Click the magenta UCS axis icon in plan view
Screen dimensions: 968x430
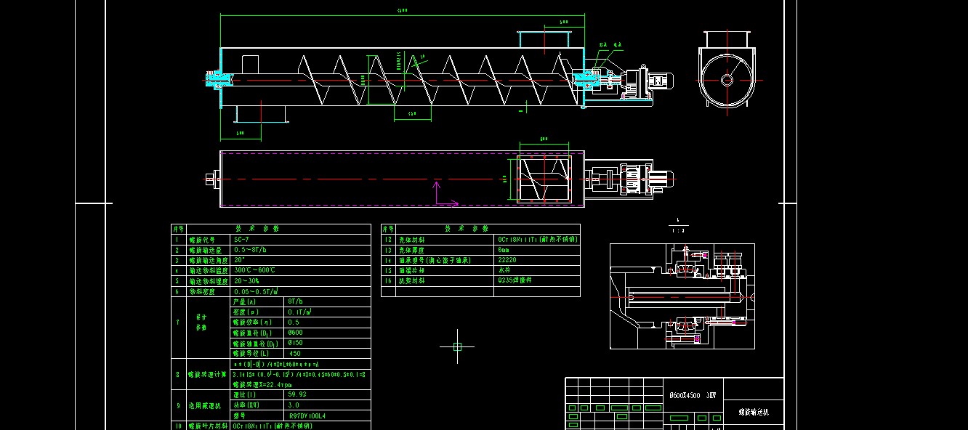pos(445,194)
